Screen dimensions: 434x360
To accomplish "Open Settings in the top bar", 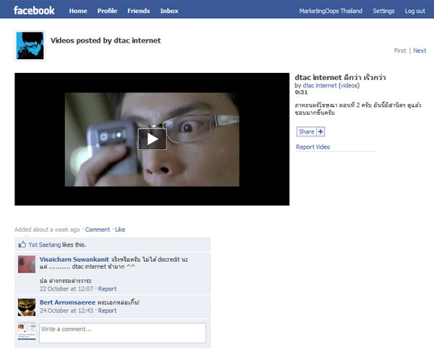I will 383,11.
